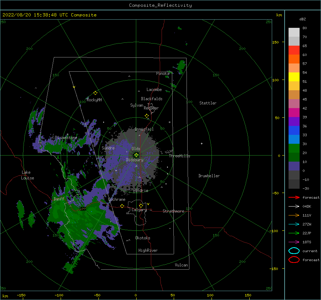Click the cyan 27ZW arrow legend icon

[294, 224]
